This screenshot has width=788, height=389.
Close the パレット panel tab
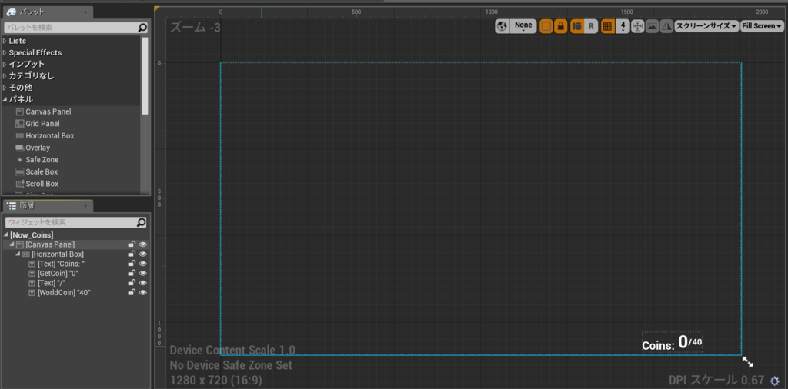coord(85,12)
